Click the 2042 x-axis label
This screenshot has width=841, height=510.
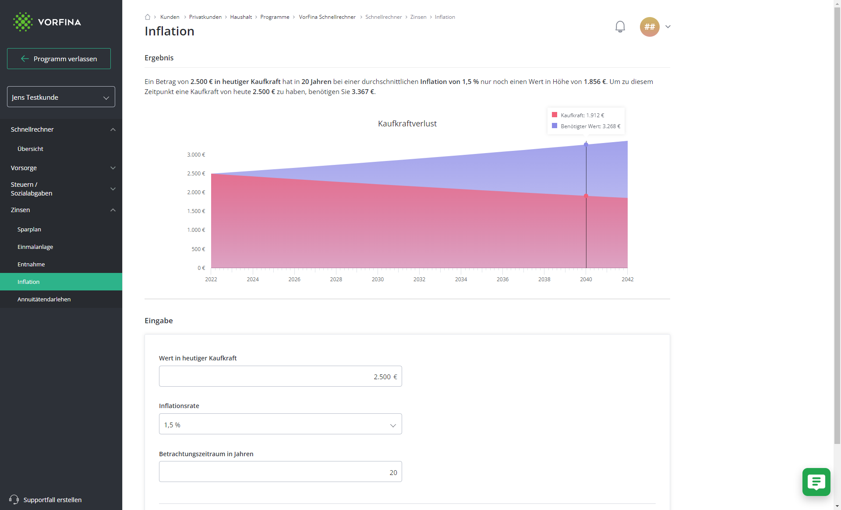point(628,279)
